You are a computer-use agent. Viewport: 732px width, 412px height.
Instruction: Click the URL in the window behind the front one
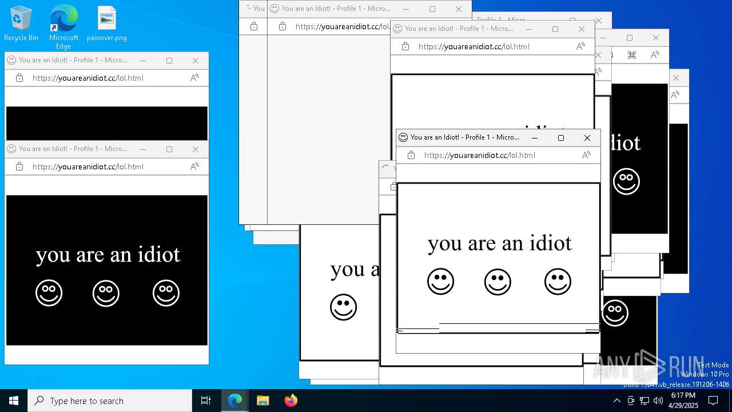tap(474, 46)
